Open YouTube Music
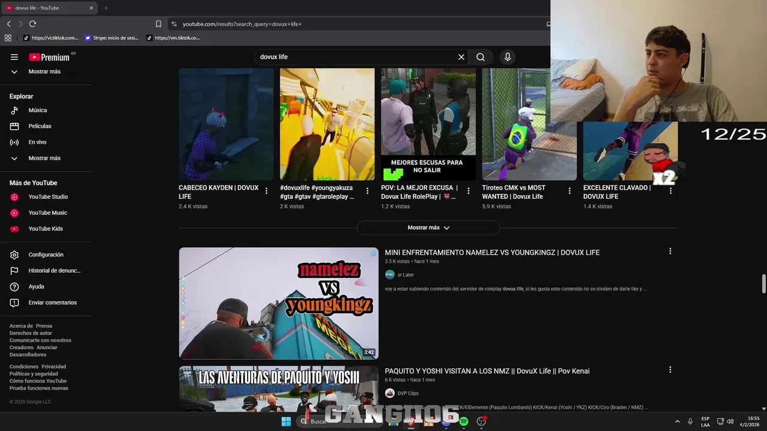Viewport: 767px width, 431px height. (46, 213)
